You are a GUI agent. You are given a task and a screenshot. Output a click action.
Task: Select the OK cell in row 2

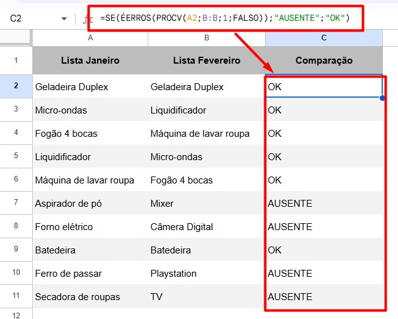tap(324, 86)
